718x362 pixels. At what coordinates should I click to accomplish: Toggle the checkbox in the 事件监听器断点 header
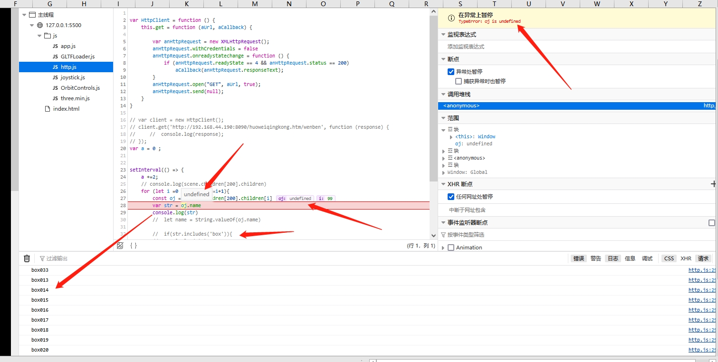point(711,222)
